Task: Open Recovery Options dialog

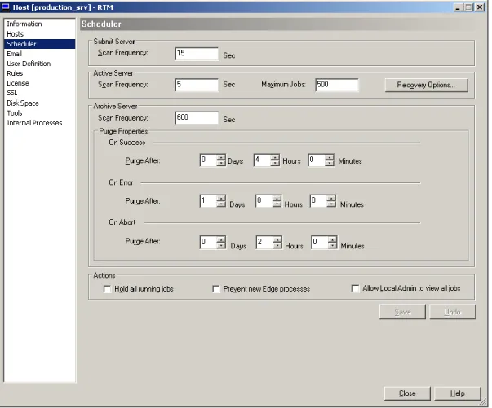Action: point(427,85)
